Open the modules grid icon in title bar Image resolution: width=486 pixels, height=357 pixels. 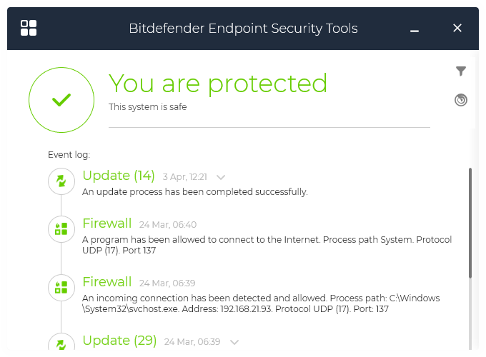29,28
